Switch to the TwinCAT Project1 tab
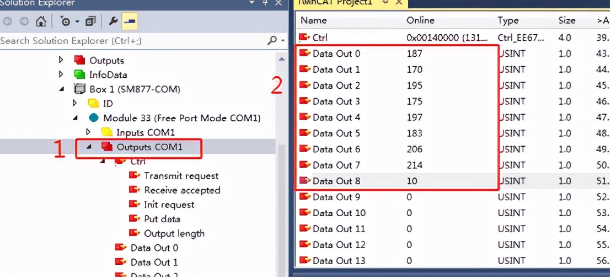This screenshot has height=278, width=611. pos(335,3)
